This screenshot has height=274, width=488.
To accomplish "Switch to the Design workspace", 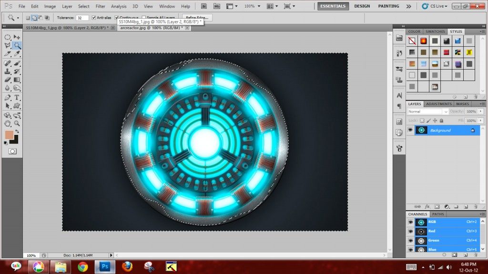I will tap(362, 6).
